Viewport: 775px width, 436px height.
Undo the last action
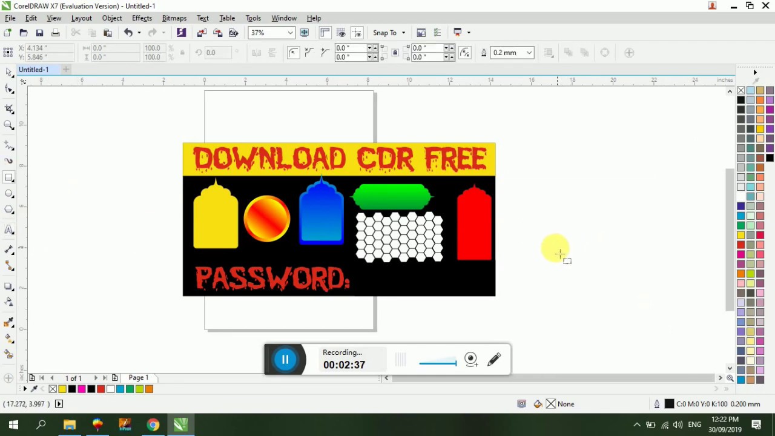(x=128, y=33)
